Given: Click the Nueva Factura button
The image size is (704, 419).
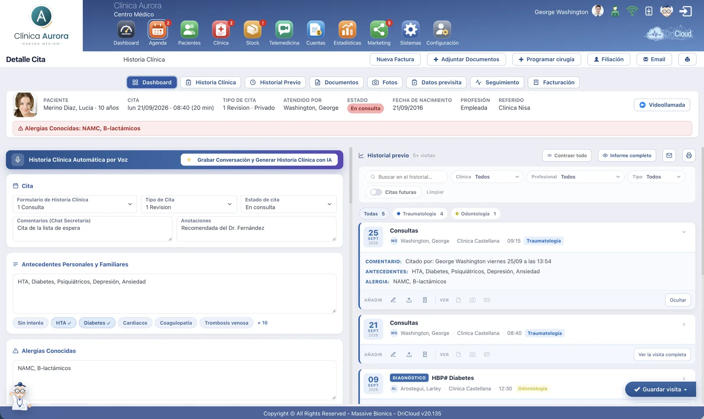Looking at the screenshot, I should coord(395,59).
